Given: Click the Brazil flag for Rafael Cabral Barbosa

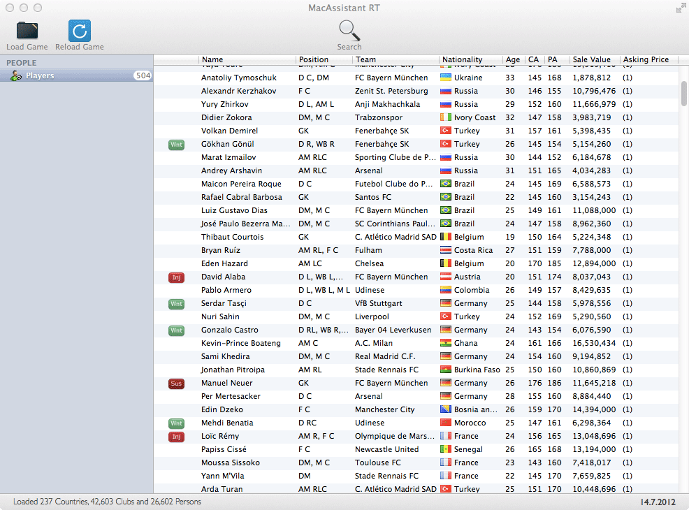Looking at the screenshot, I should pos(446,197).
